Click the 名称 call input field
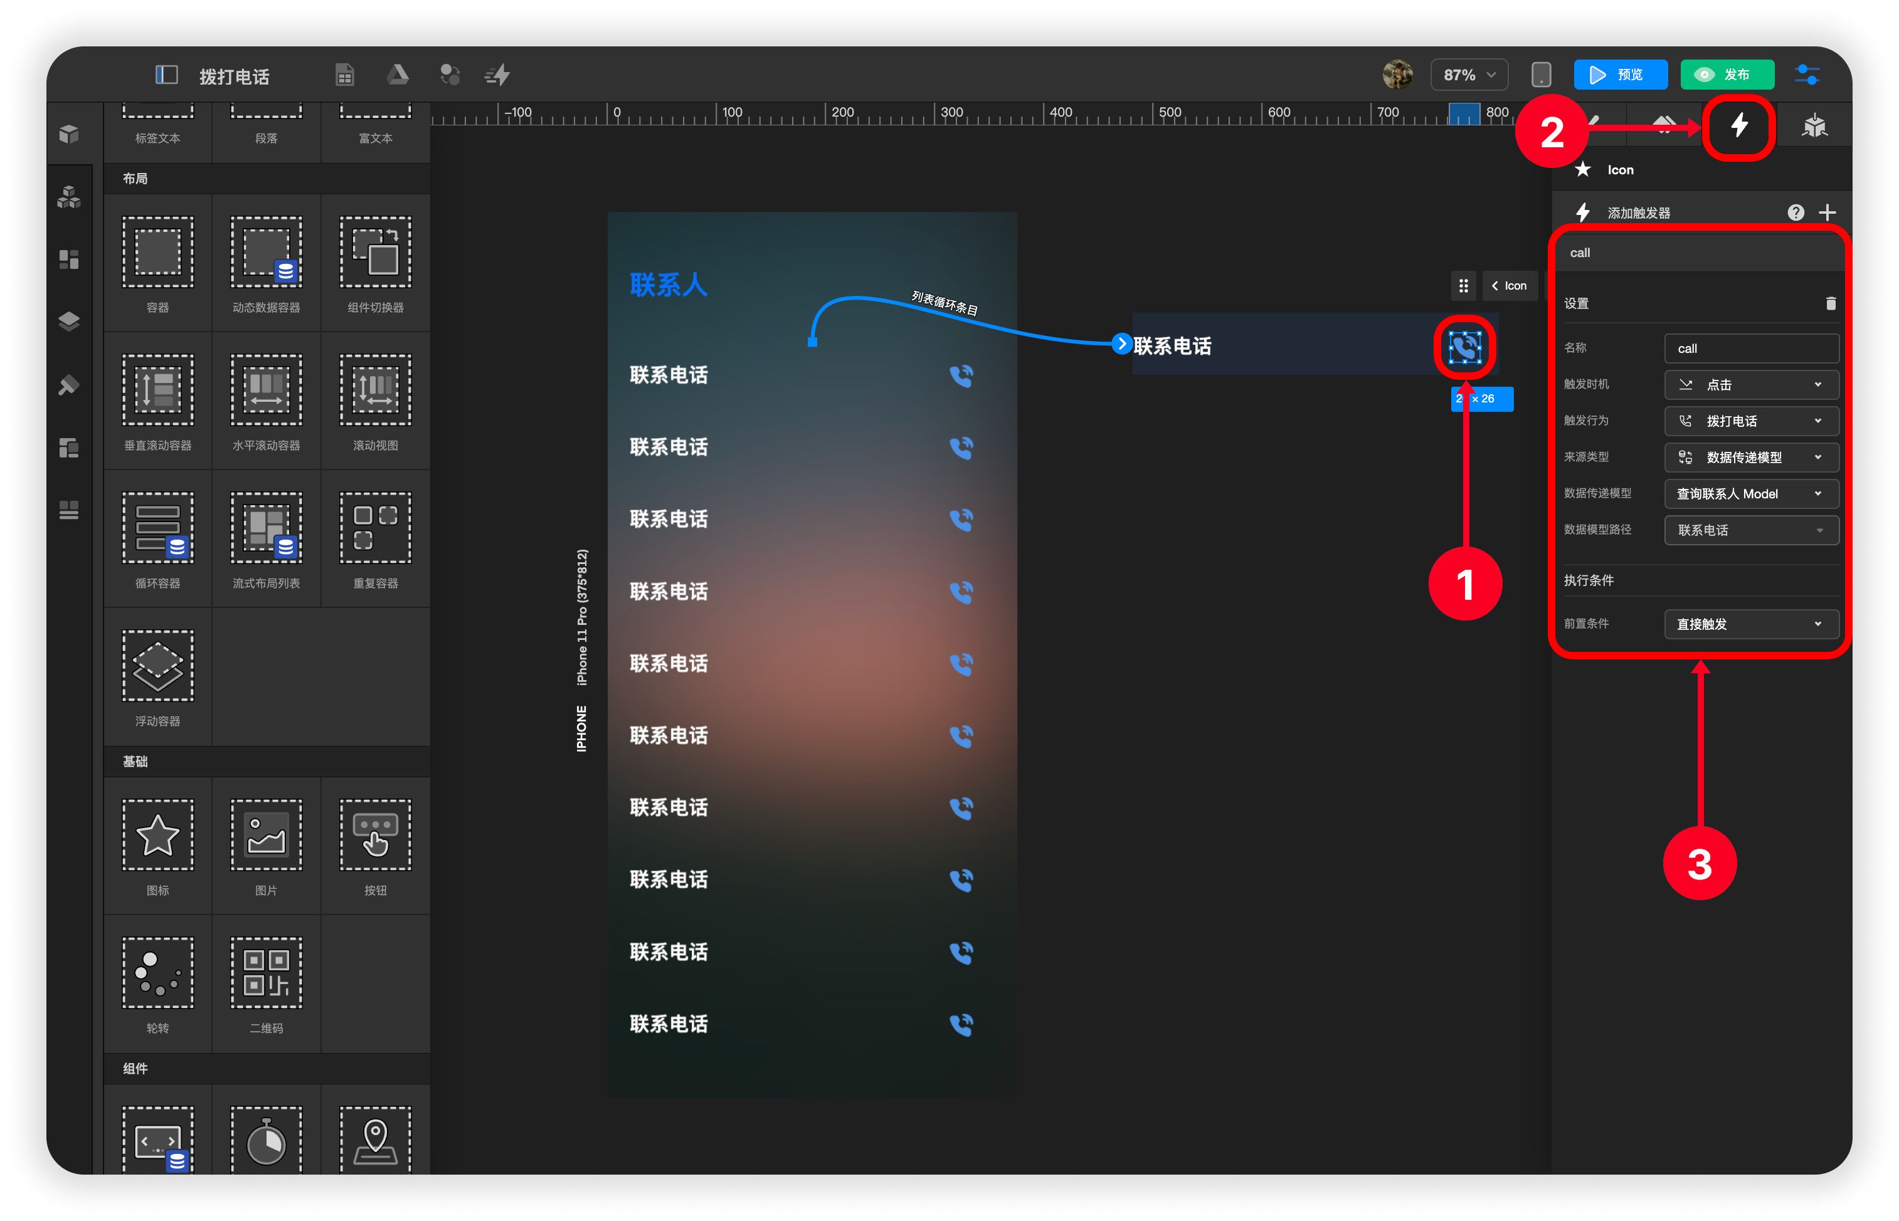The image size is (1899, 1221). [x=1750, y=348]
